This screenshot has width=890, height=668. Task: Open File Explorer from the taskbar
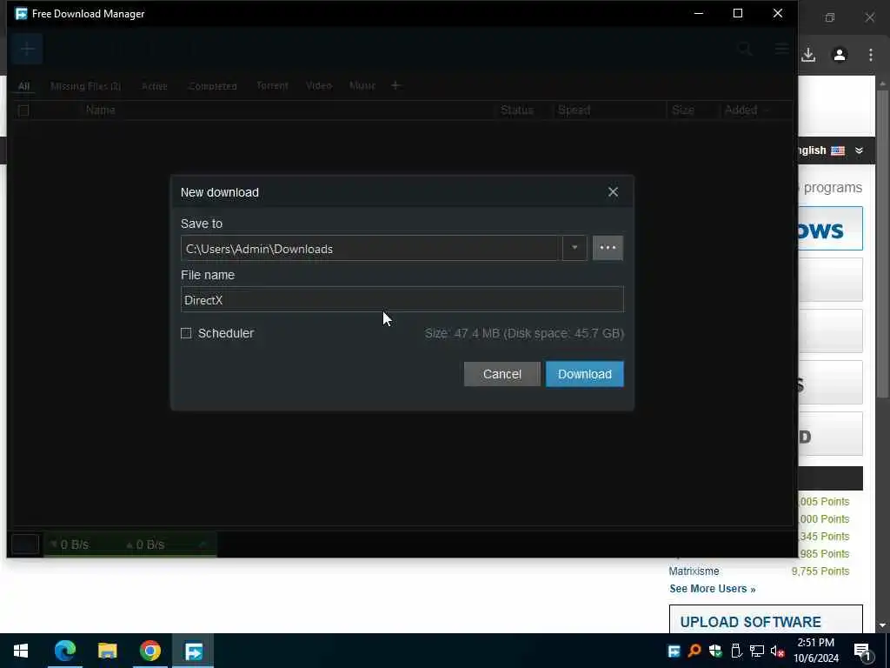(107, 651)
